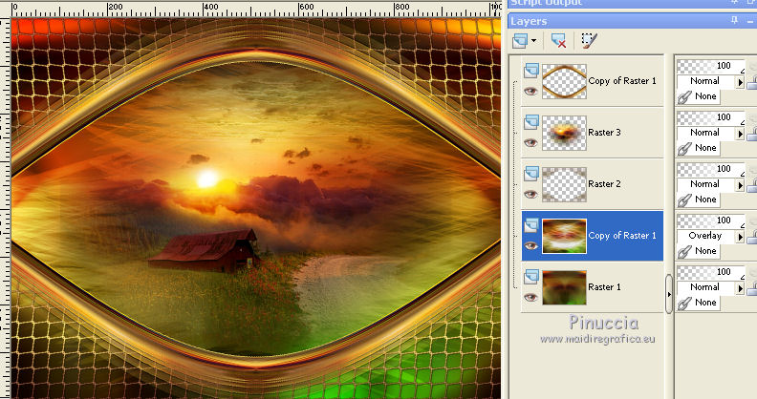
Task: Click Normal blend mode field of Raster 3
Action: (705, 133)
